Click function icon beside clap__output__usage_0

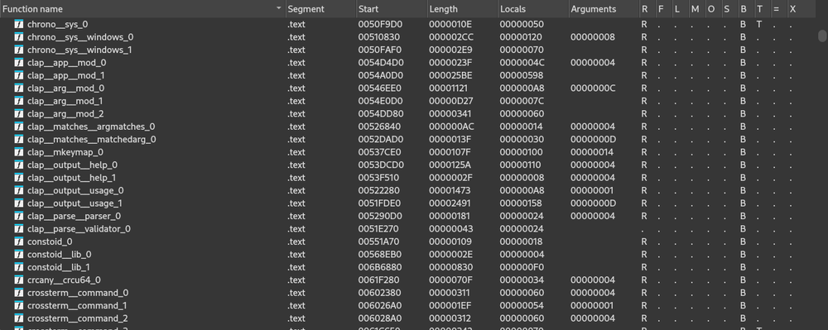pos(19,190)
